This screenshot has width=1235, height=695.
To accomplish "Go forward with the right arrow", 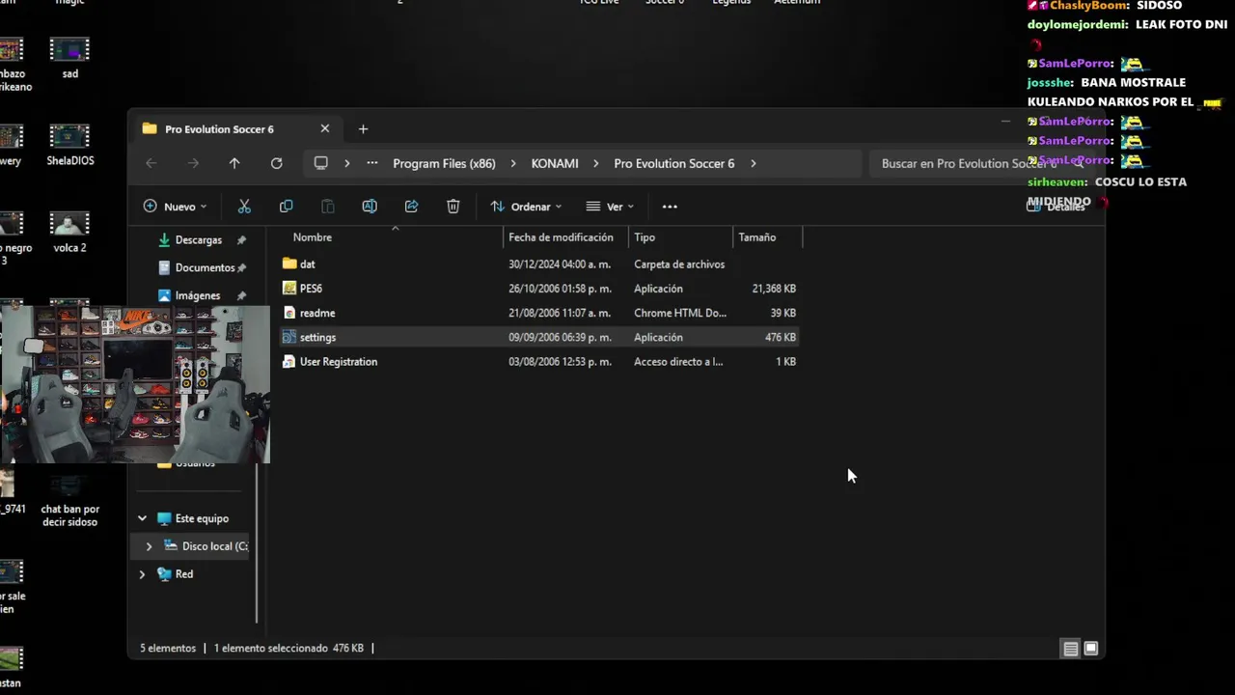I will click(x=193, y=163).
